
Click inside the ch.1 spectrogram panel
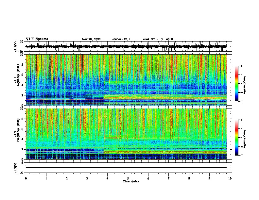[x=126, y=80]
